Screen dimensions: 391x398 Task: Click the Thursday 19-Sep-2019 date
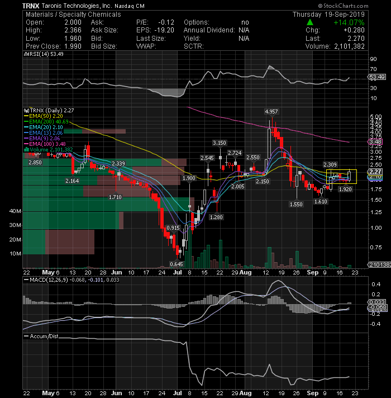coord(328,15)
